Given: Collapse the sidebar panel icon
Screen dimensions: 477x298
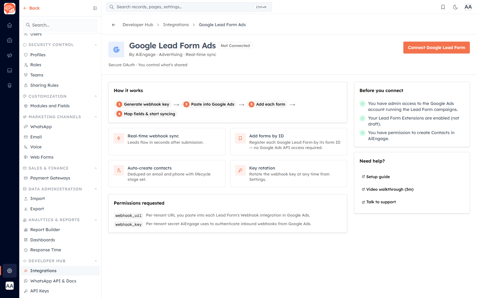Looking at the screenshot, I should pyautogui.click(x=95, y=8).
